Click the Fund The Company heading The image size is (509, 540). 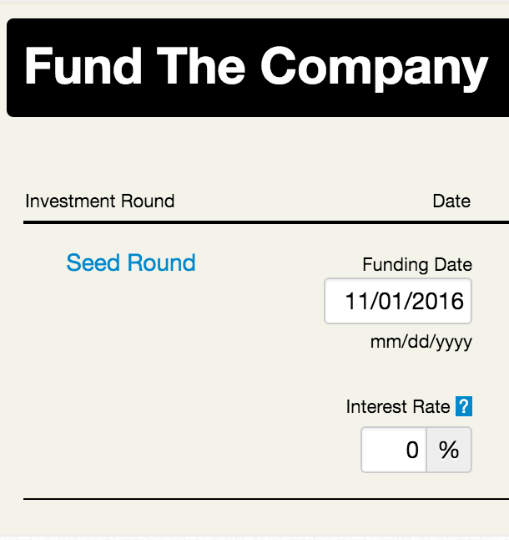[x=256, y=67]
